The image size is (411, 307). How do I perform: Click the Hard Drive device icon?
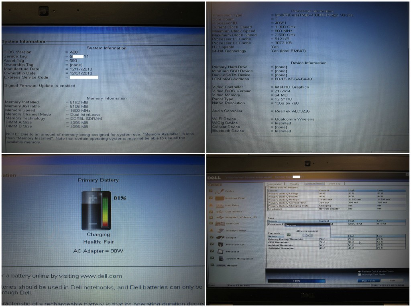(x=220, y=205)
